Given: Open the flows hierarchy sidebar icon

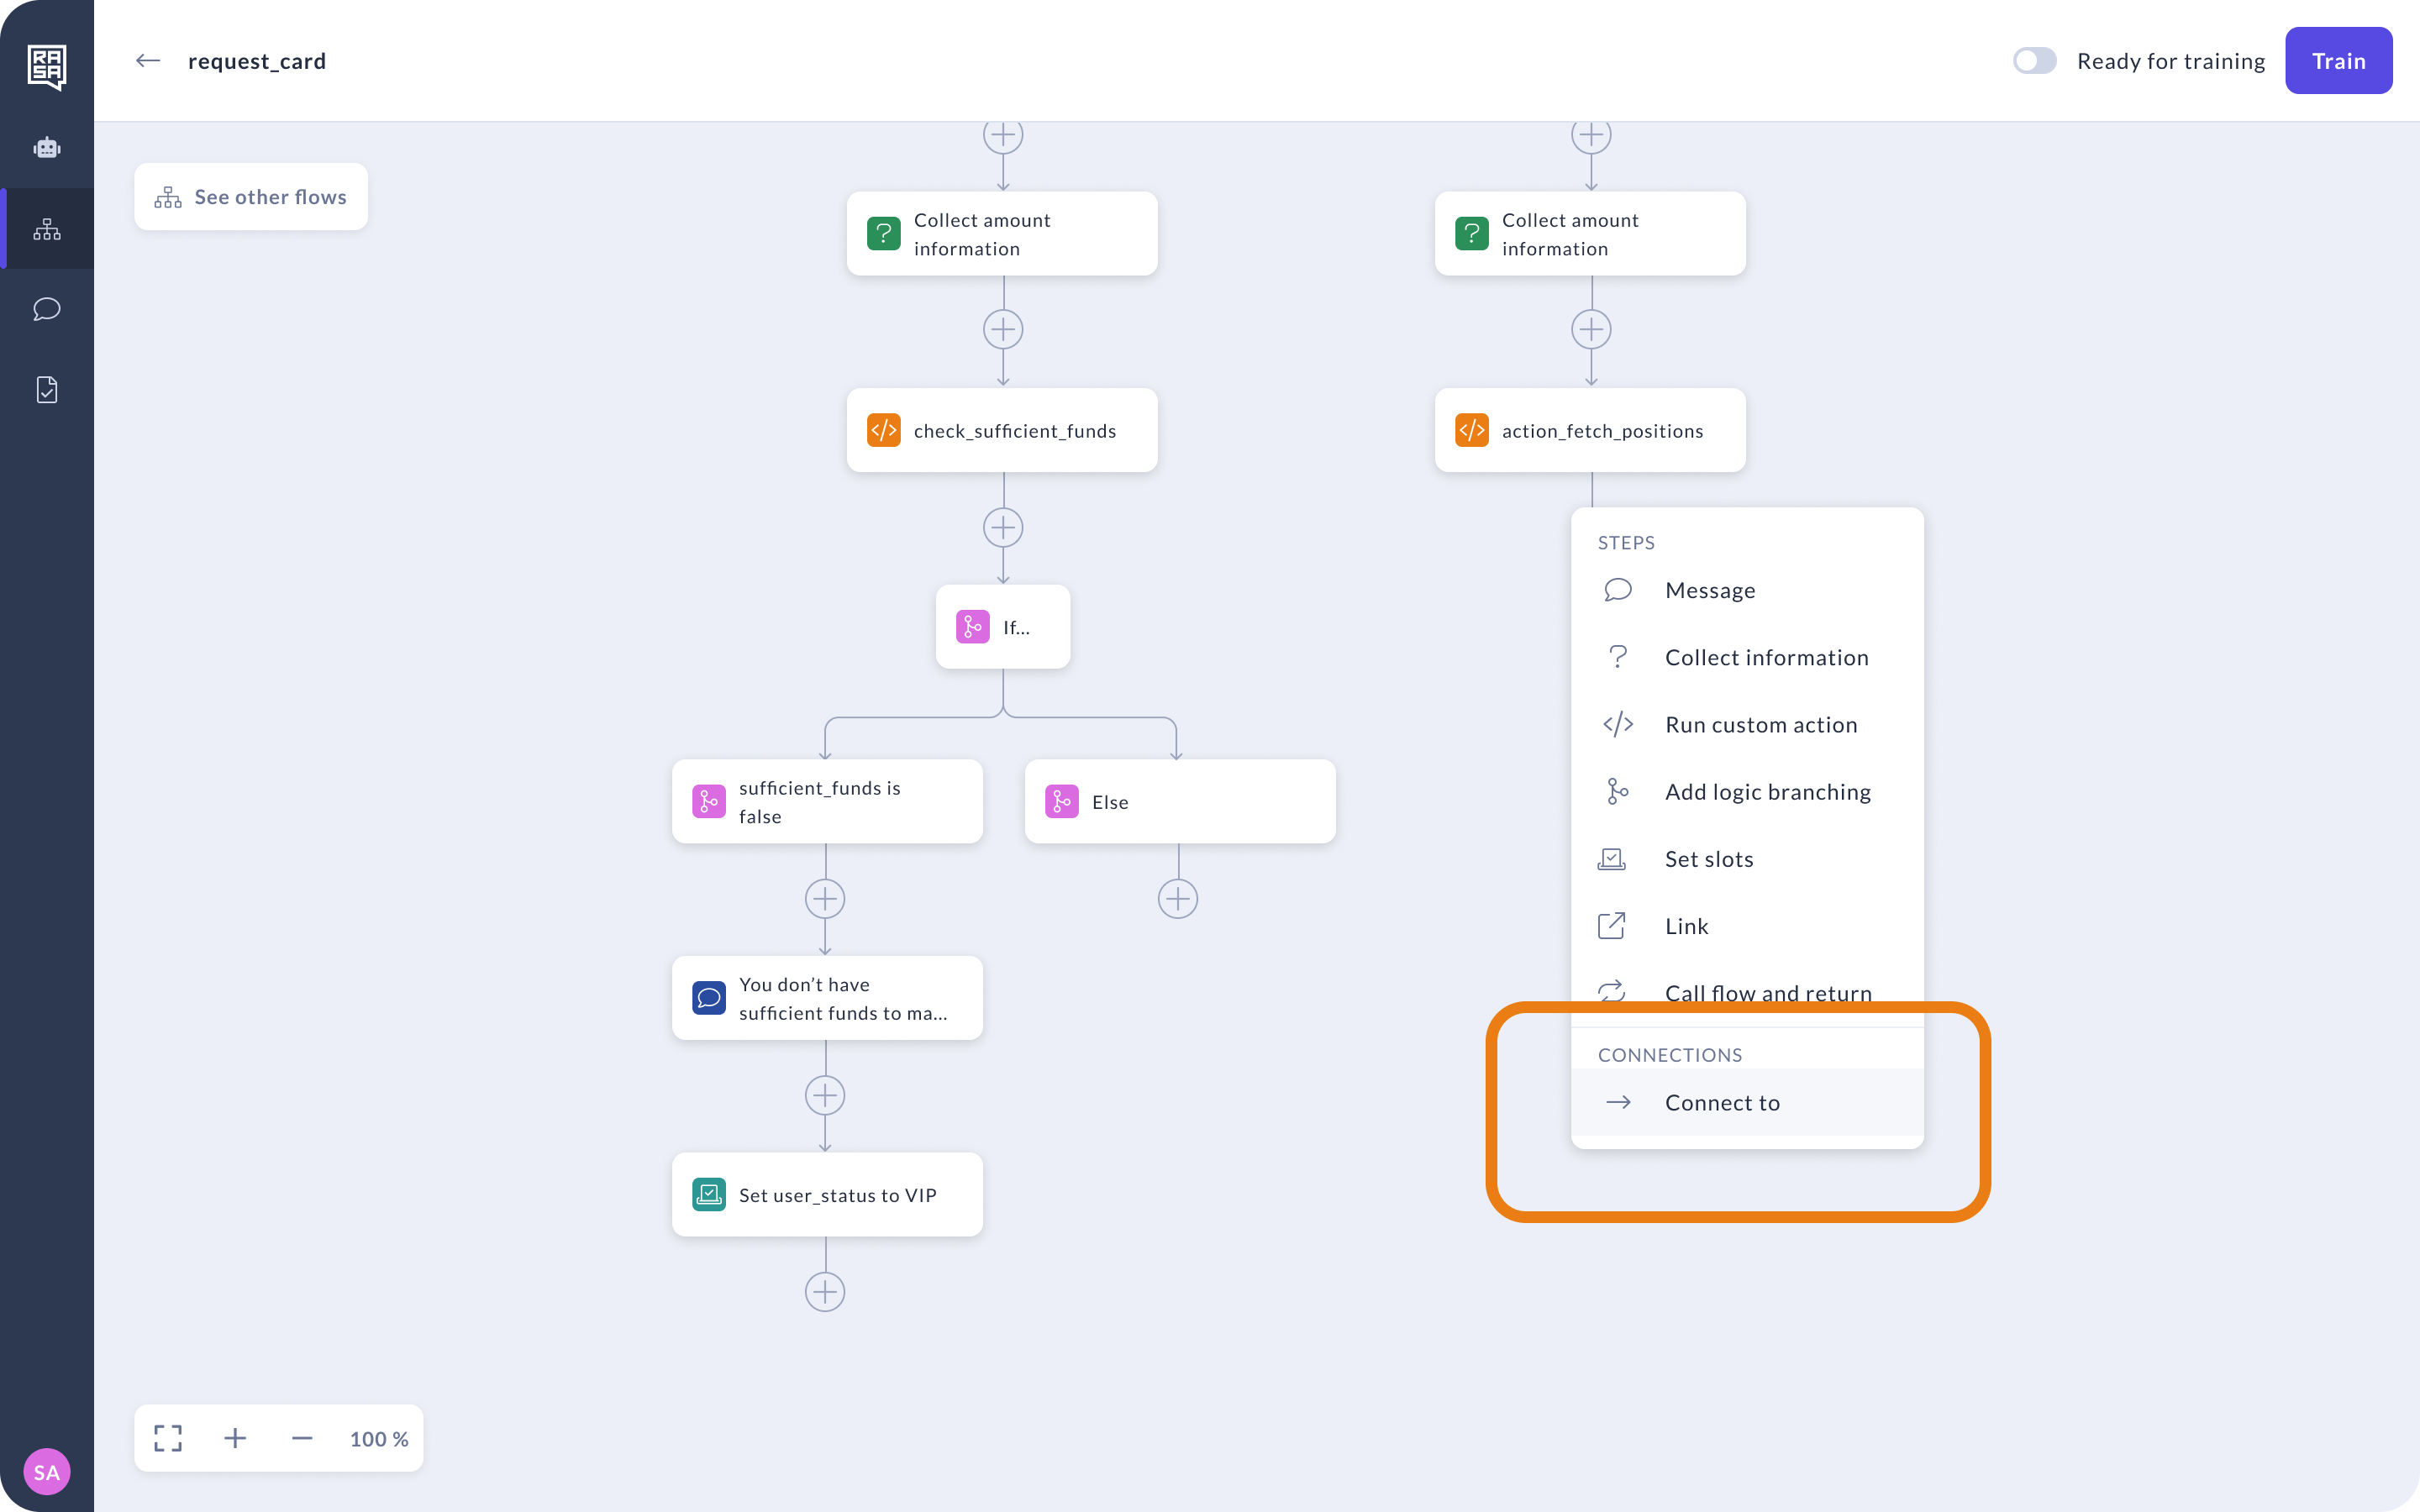Looking at the screenshot, I should 47,229.
